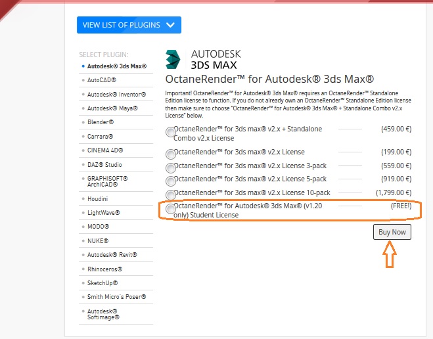Select Carrara in the plugin list
Viewport: 433px width, 339px height.
coord(101,137)
